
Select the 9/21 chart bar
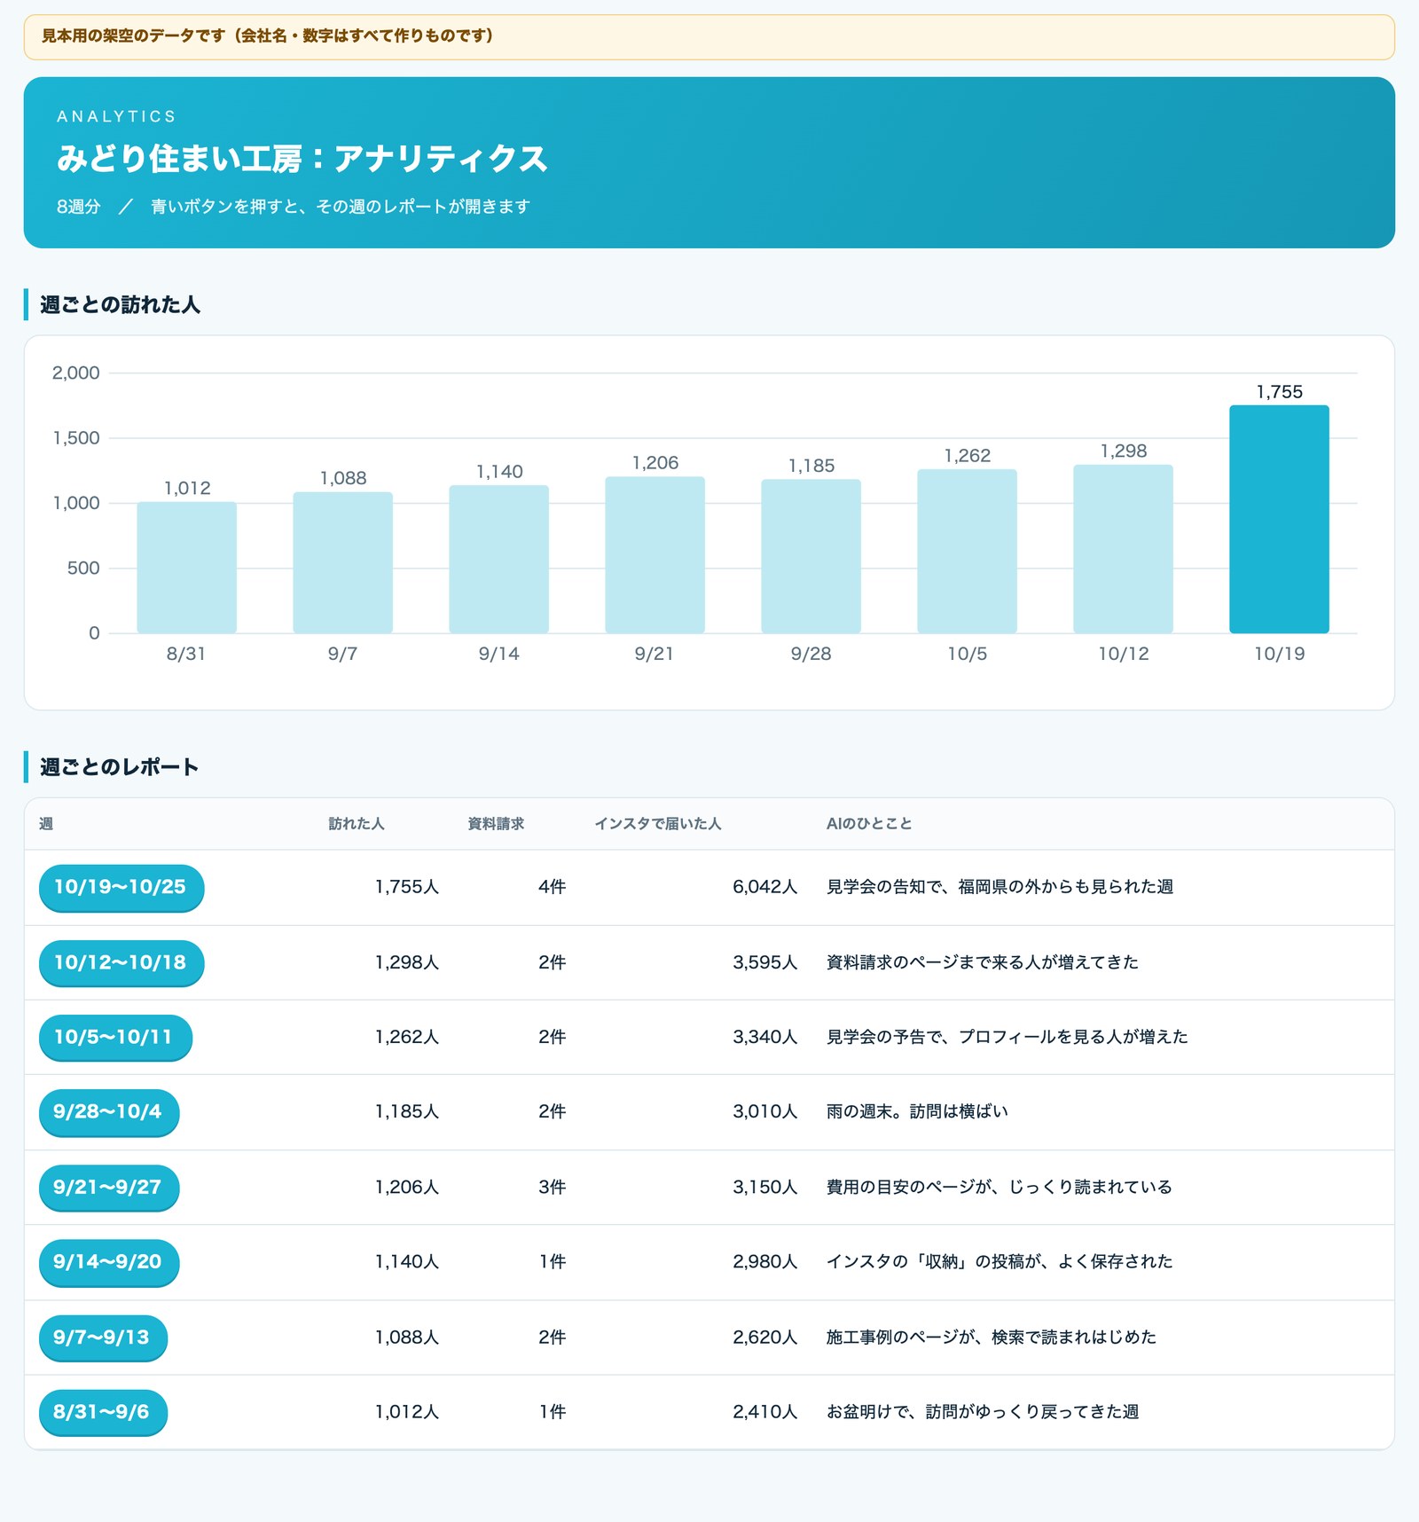655,554
